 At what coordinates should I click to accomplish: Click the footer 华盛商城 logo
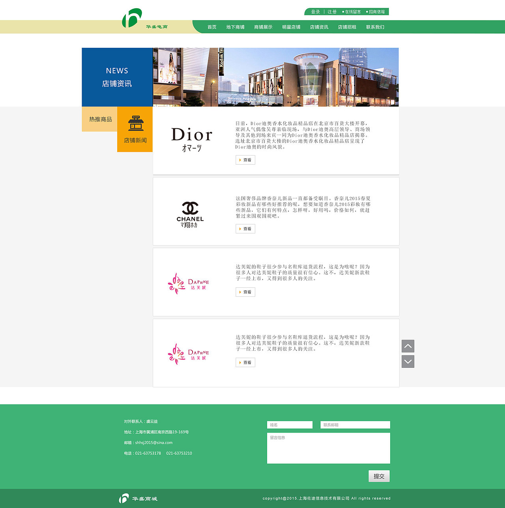pyautogui.click(x=138, y=499)
